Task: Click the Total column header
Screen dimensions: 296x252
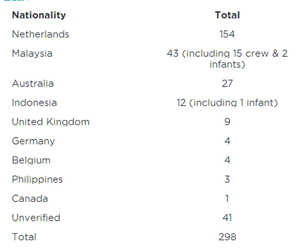Action: [227, 15]
